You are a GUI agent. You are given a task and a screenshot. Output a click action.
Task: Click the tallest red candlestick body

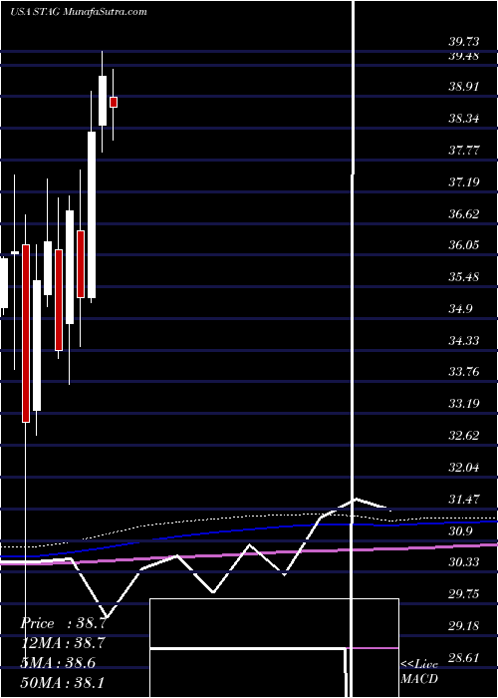26,333
